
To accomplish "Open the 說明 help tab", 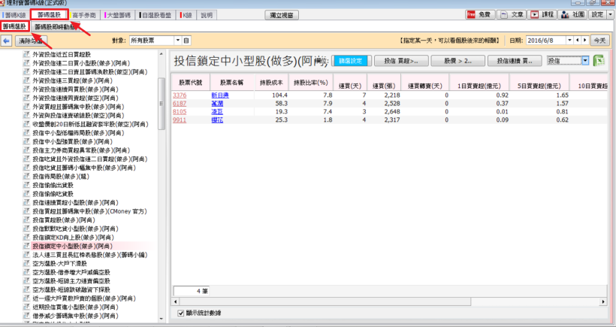I will tap(207, 15).
